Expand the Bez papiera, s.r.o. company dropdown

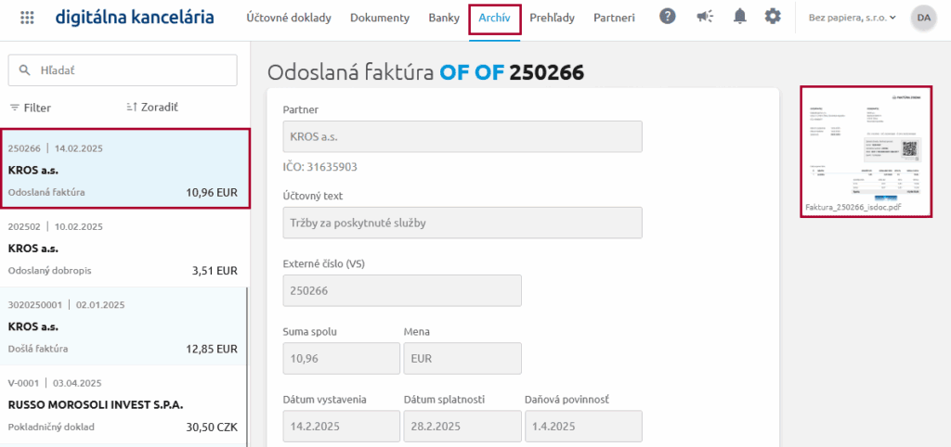tap(852, 18)
